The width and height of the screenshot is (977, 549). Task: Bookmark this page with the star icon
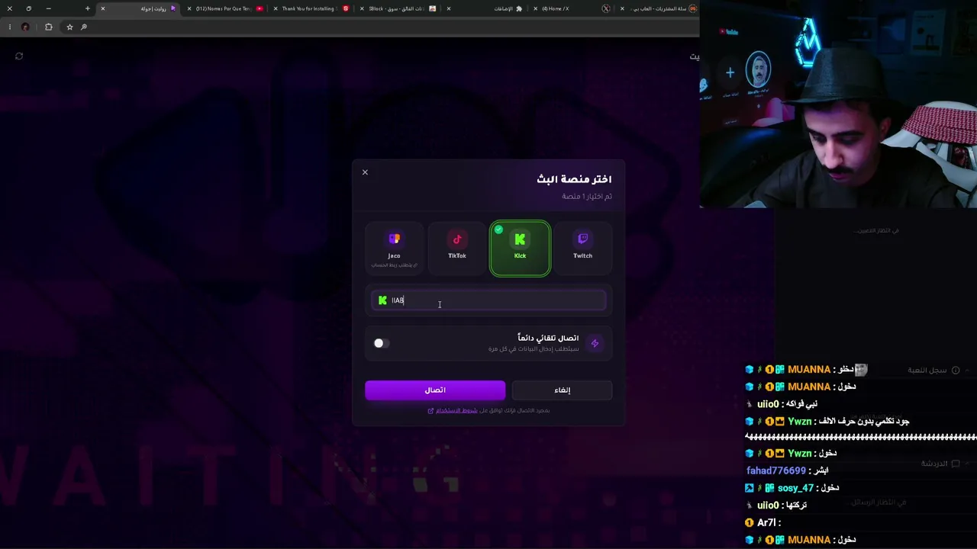coord(69,27)
